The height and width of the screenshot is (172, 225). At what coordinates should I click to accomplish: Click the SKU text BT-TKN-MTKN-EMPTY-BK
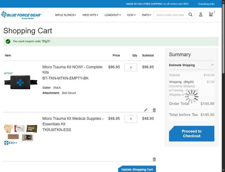pyautogui.click(x=65, y=78)
